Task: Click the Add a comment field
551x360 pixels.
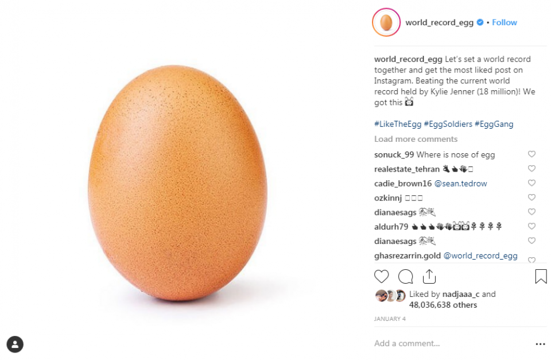Action: coord(448,343)
